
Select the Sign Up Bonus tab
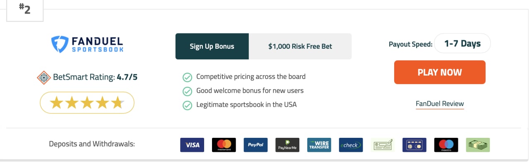212,46
